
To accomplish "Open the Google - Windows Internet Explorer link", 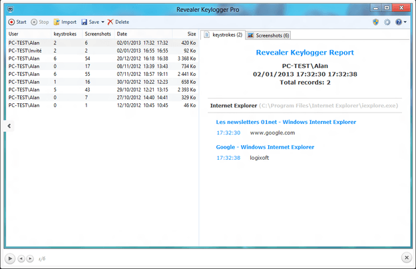I will 265,147.
